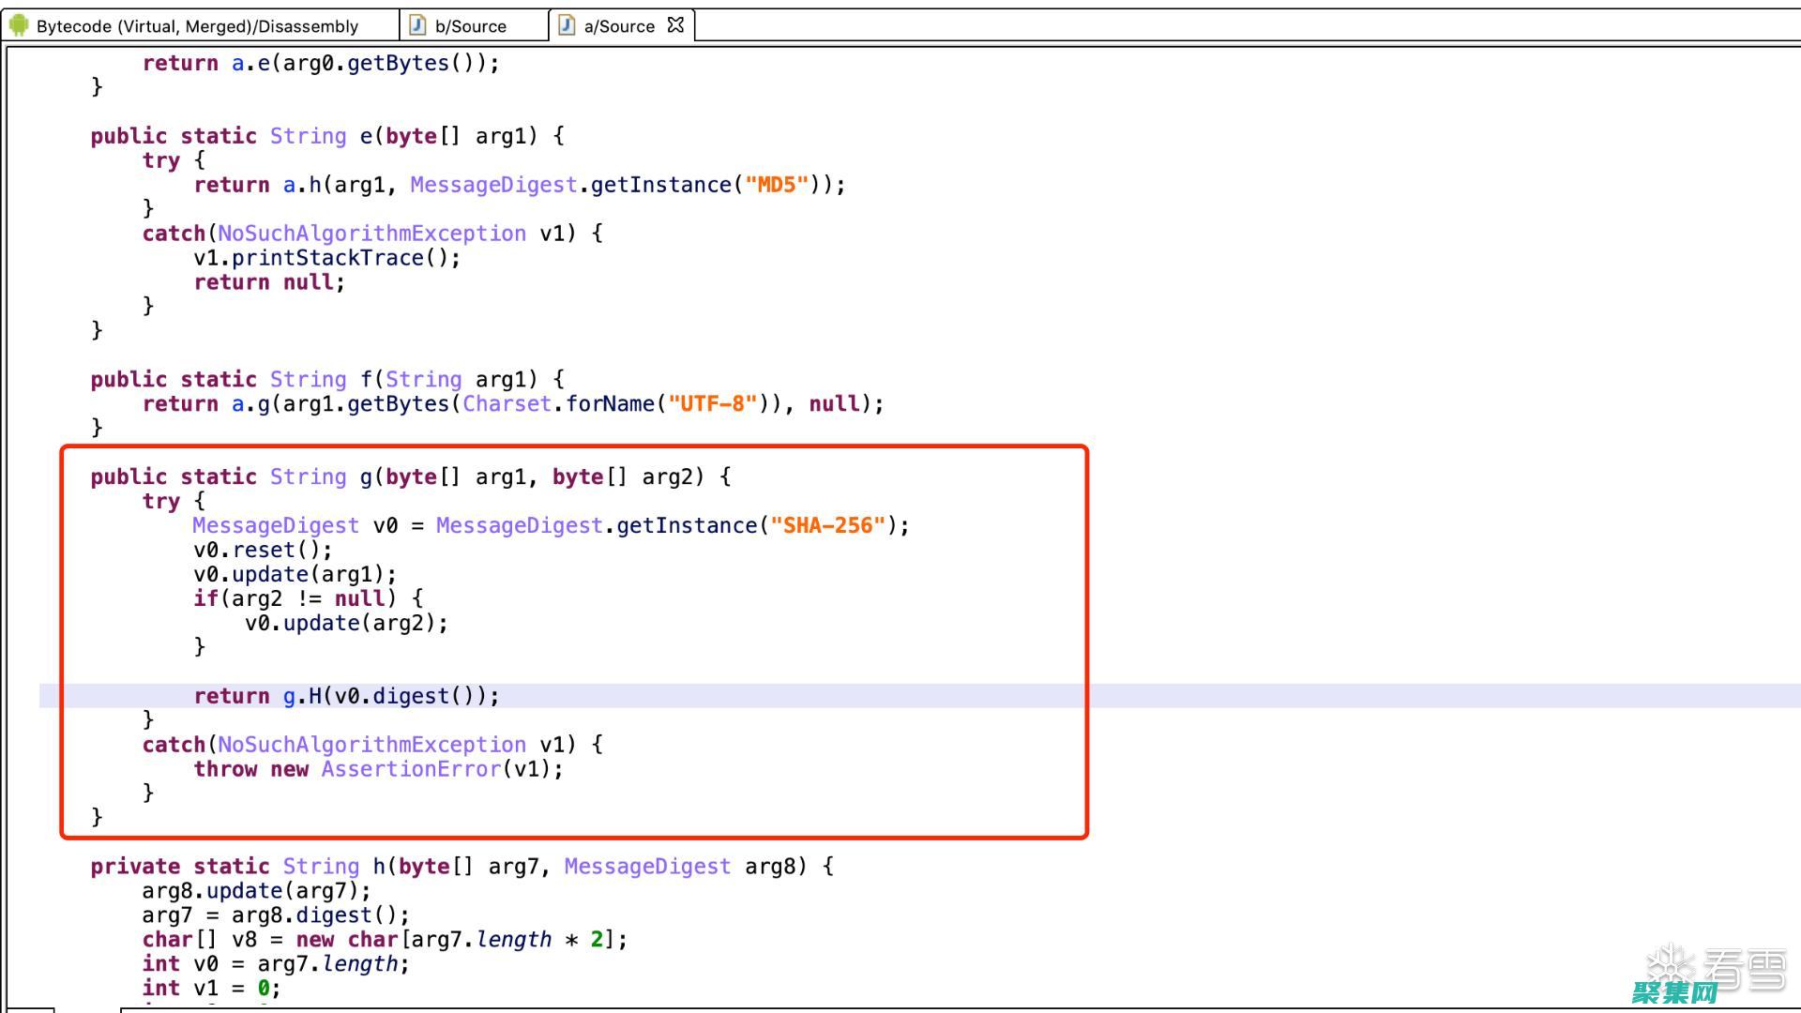Screen dimensions: 1801x1013
Task: Close the a/Source tab
Action: tap(674, 25)
